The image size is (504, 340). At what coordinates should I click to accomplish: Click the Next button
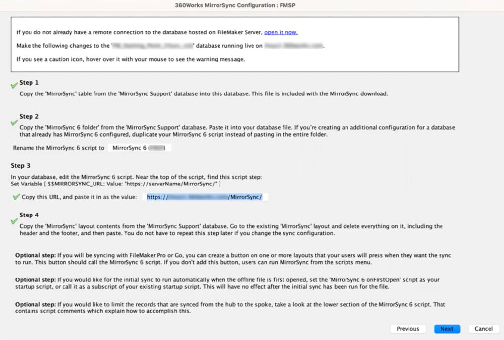point(447,329)
